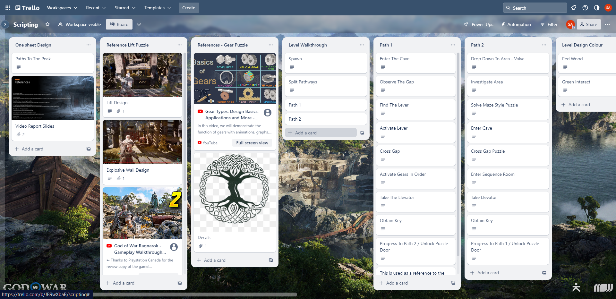Open the help question-mark icon

585,8
